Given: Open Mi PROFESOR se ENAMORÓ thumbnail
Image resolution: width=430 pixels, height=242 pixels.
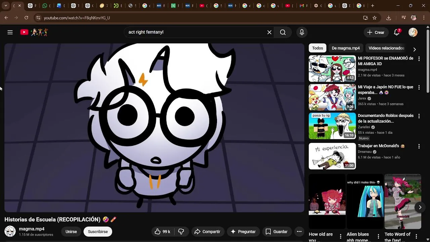Looking at the screenshot, I should click(332, 69).
